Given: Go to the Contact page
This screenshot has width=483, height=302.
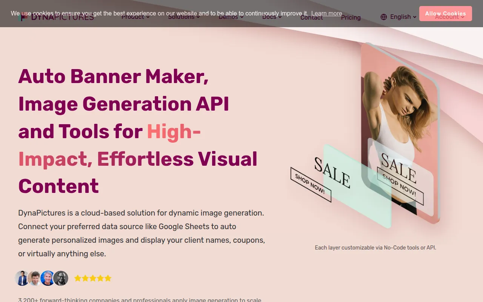Looking at the screenshot, I should click(x=312, y=17).
